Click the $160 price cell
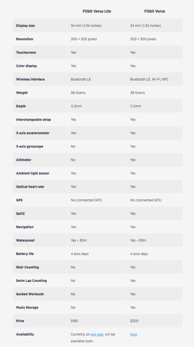The image size is (194, 347). (74, 321)
